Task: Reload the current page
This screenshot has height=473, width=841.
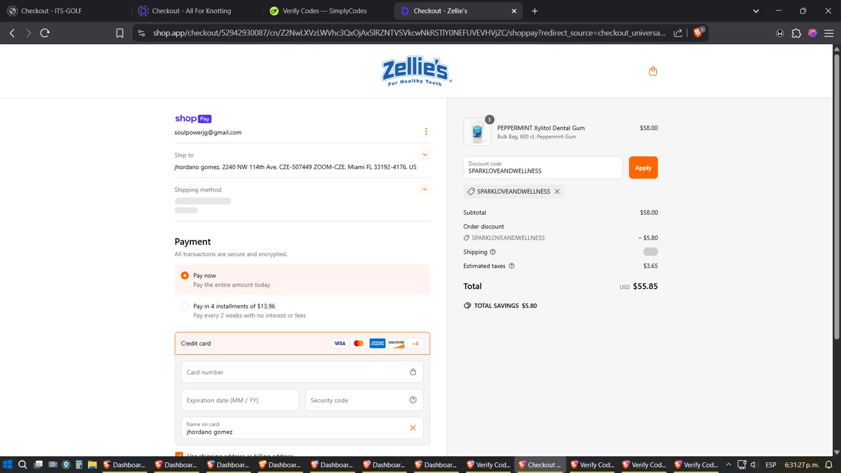Action: (45, 33)
